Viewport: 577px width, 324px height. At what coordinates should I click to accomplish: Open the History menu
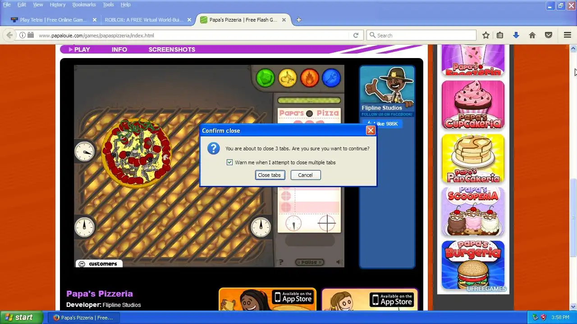58,4
